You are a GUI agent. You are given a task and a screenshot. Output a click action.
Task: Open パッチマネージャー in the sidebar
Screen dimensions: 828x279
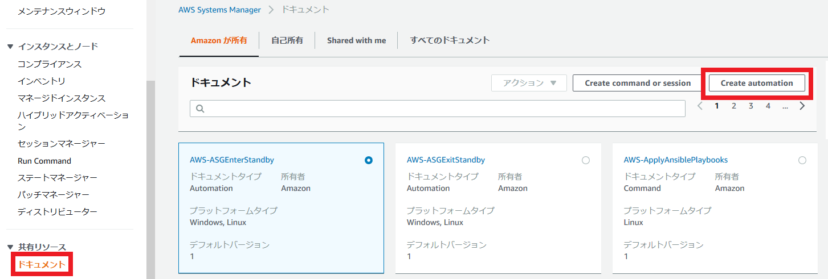point(54,195)
